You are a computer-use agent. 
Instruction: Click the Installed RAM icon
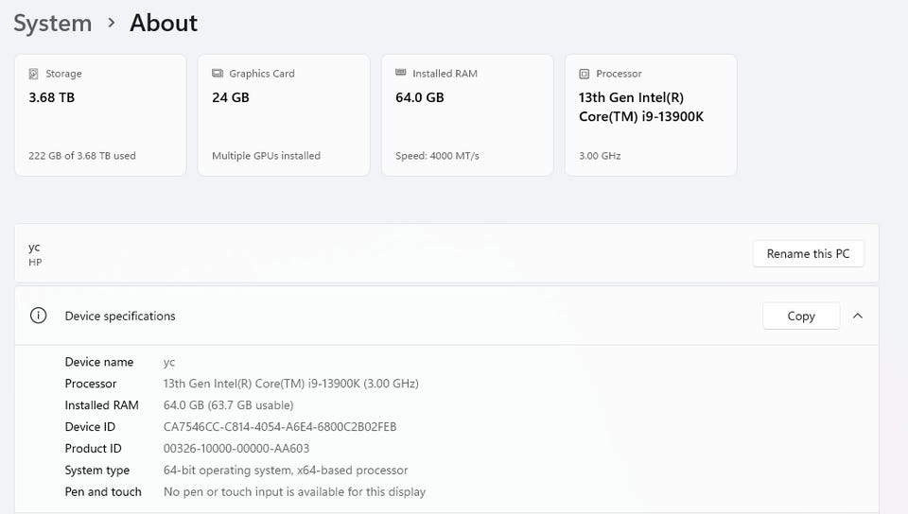pyautogui.click(x=401, y=74)
